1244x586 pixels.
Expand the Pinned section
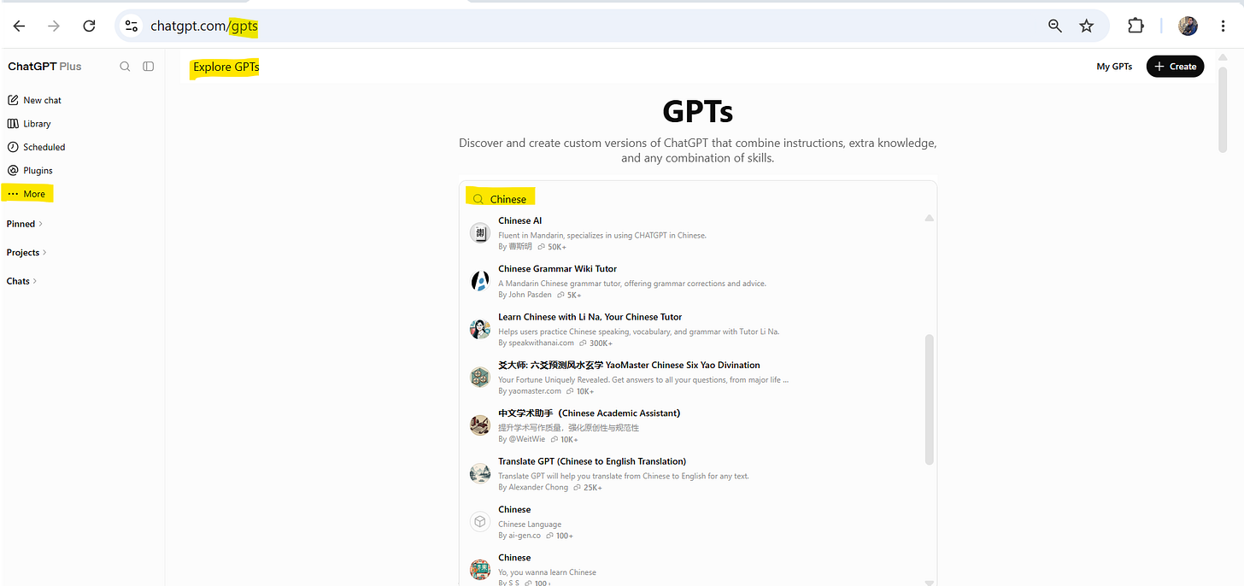(25, 224)
